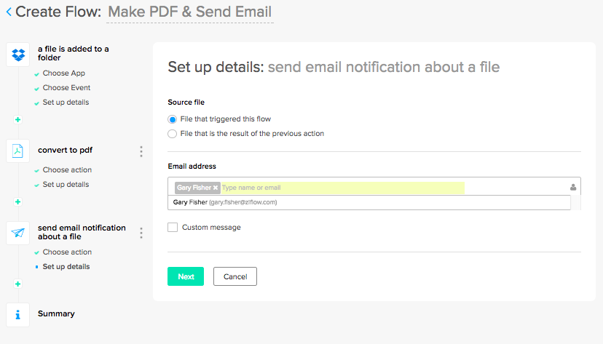The height and width of the screenshot is (344, 603).
Task: Click the paper plane email notification icon
Action: pyautogui.click(x=18, y=233)
